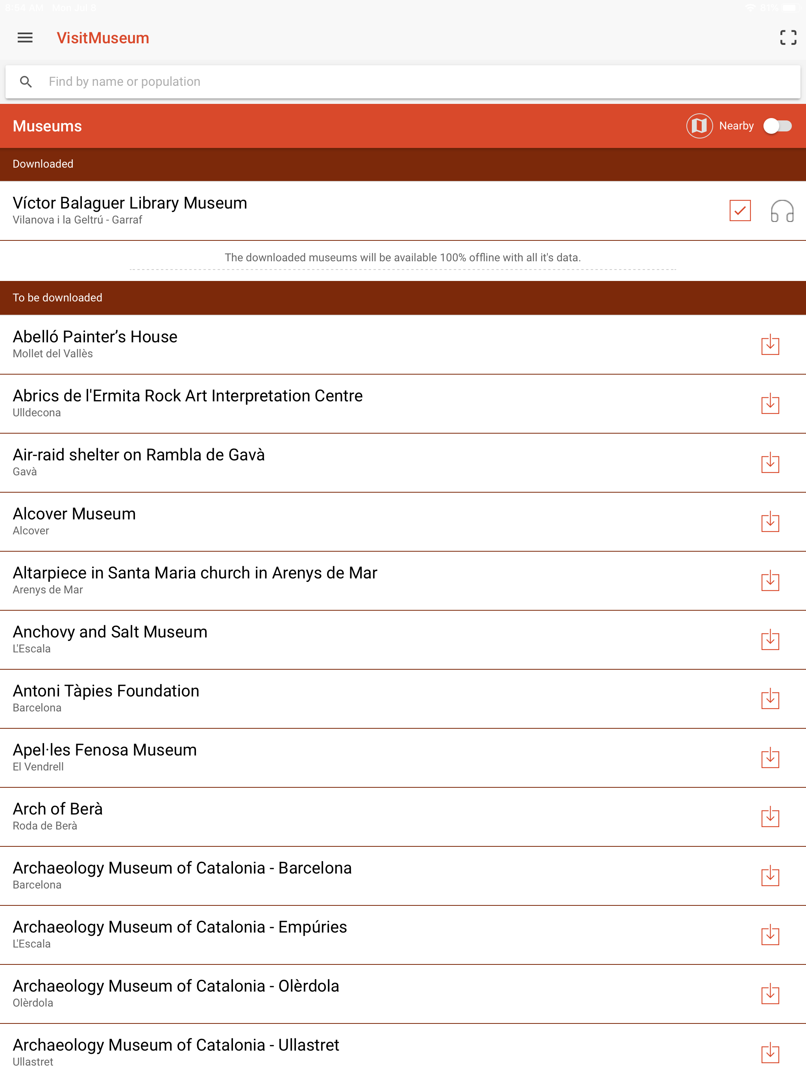Focus the Find by name search field

click(x=389, y=81)
